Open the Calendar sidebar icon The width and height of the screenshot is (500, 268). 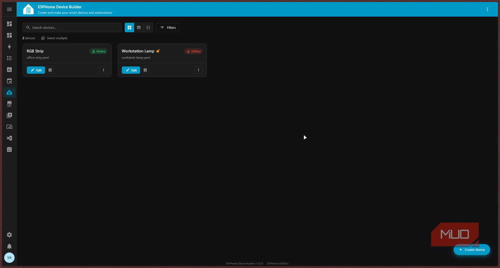pyautogui.click(x=9, y=81)
